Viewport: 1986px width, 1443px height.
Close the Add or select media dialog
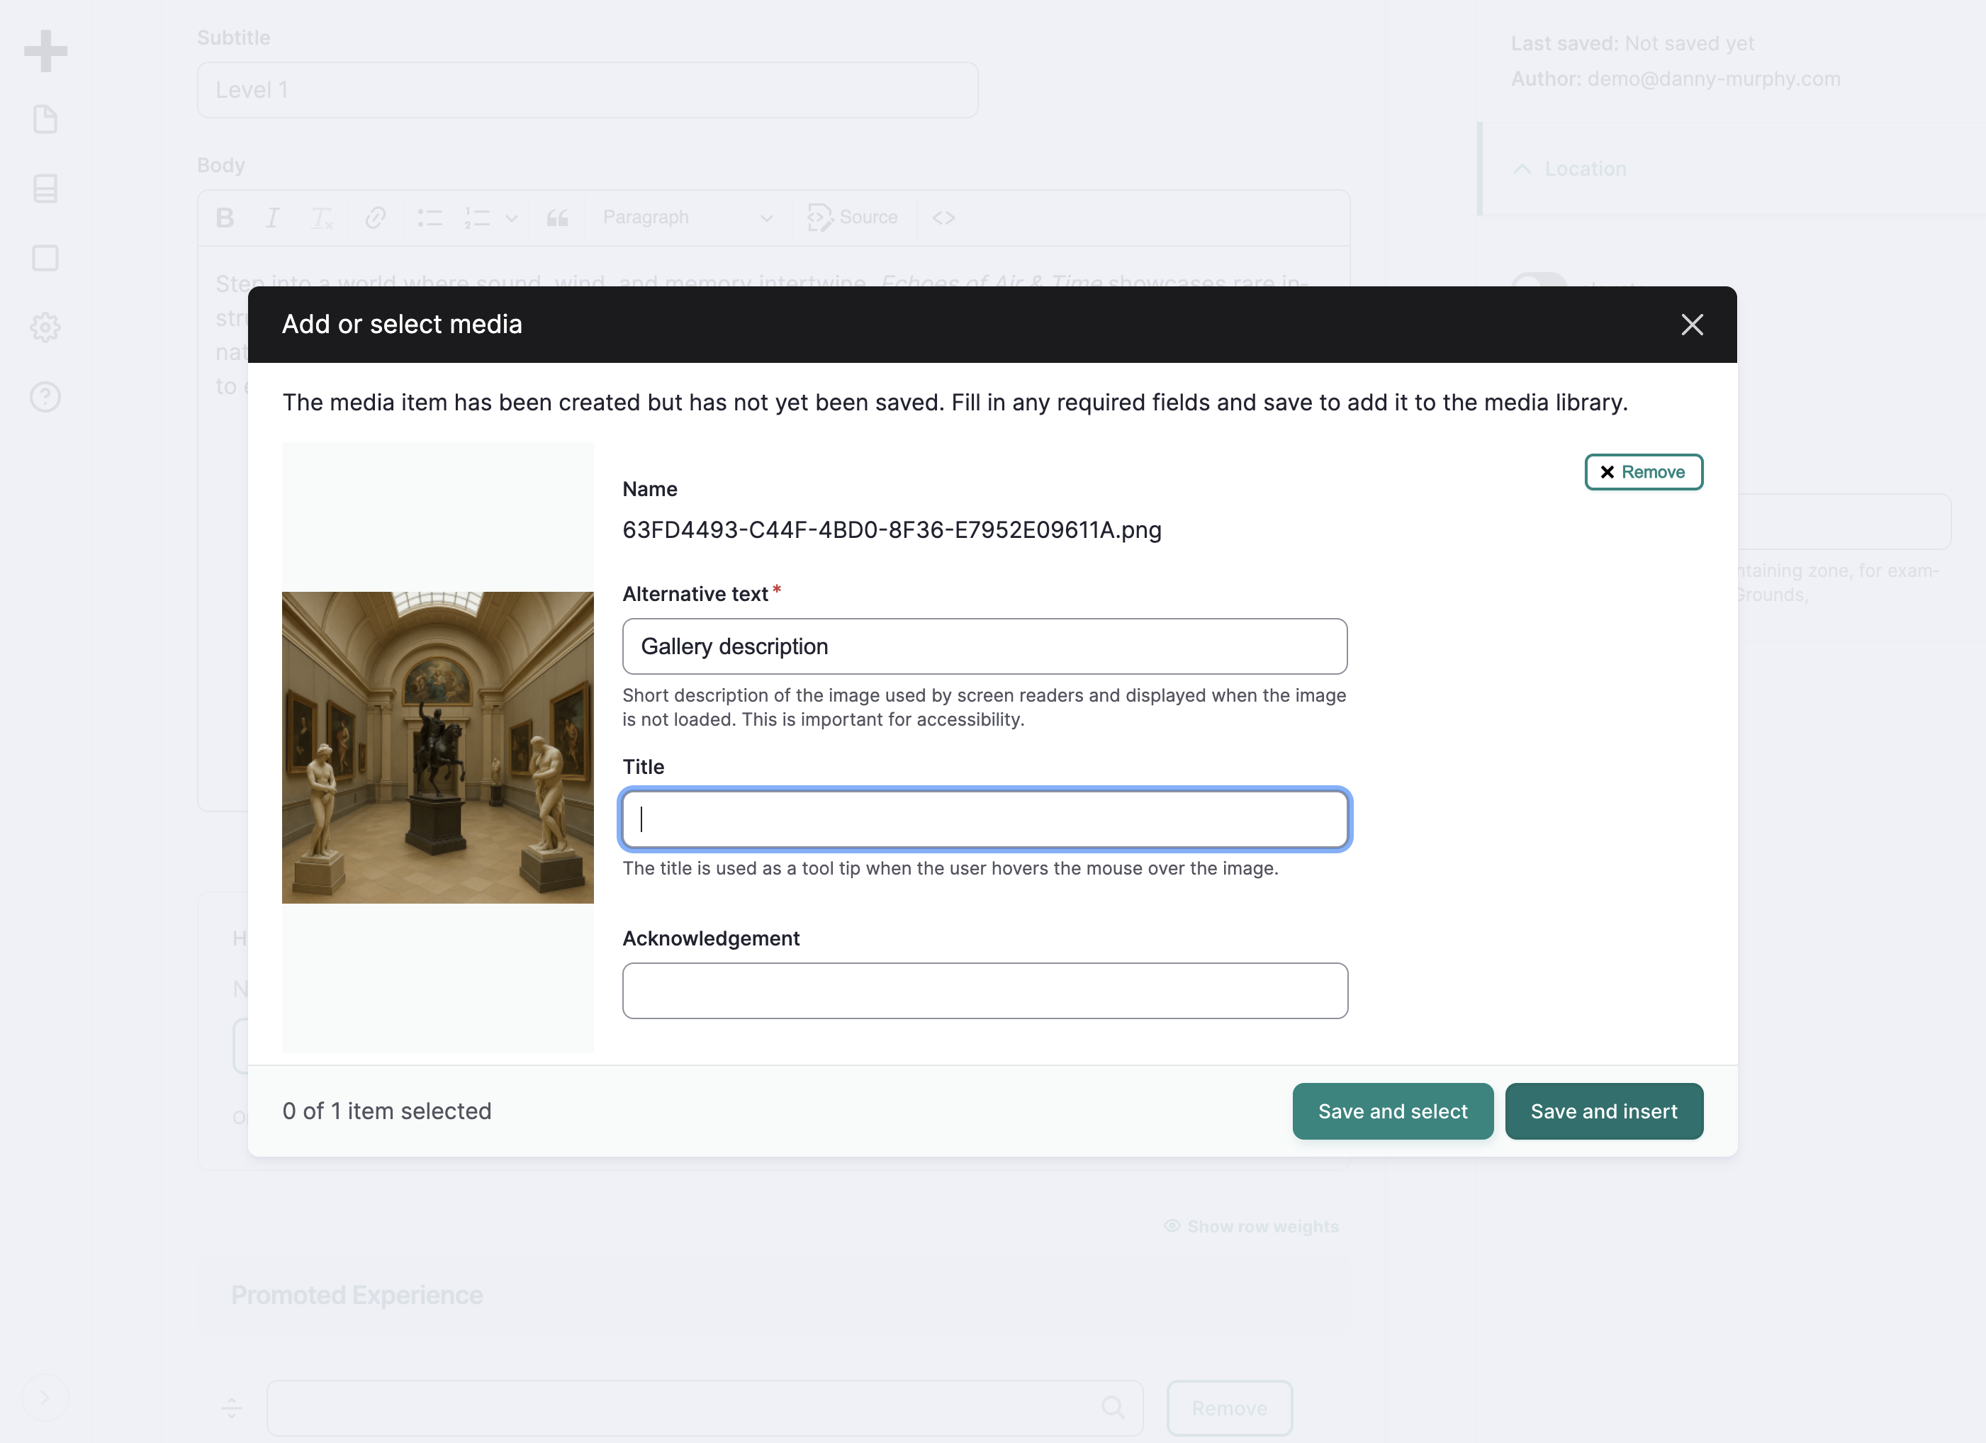(x=1692, y=325)
